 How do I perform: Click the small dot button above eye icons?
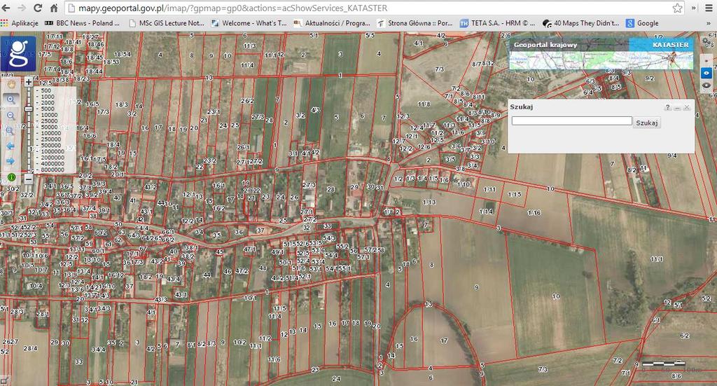click(x=706, y=60)
